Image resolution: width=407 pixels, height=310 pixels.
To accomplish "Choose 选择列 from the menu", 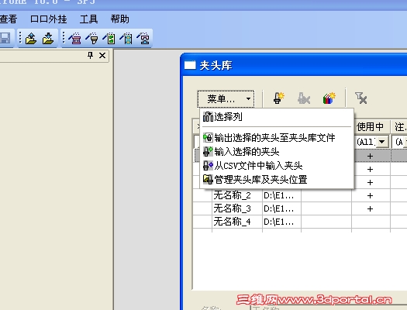I will point(277,117).
